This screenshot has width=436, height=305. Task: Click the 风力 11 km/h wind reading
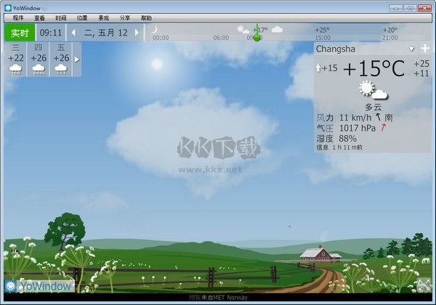(344, 118)
